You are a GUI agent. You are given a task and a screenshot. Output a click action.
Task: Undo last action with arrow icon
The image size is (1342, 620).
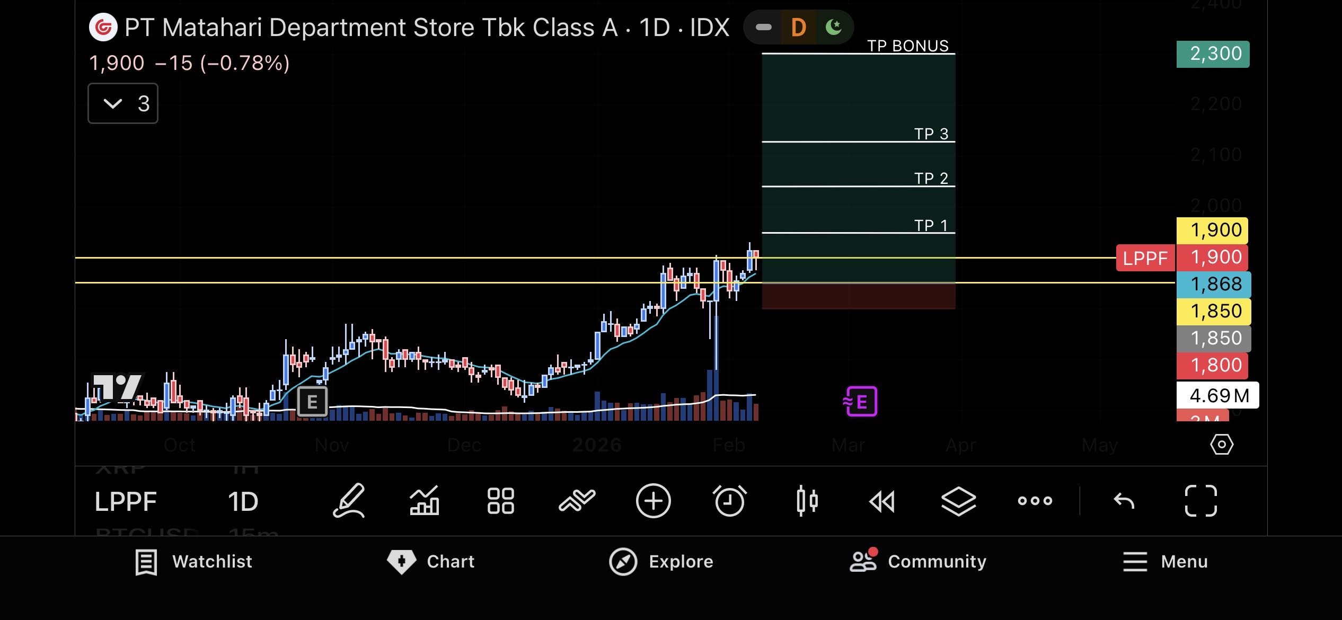(x=1124, y=500)
